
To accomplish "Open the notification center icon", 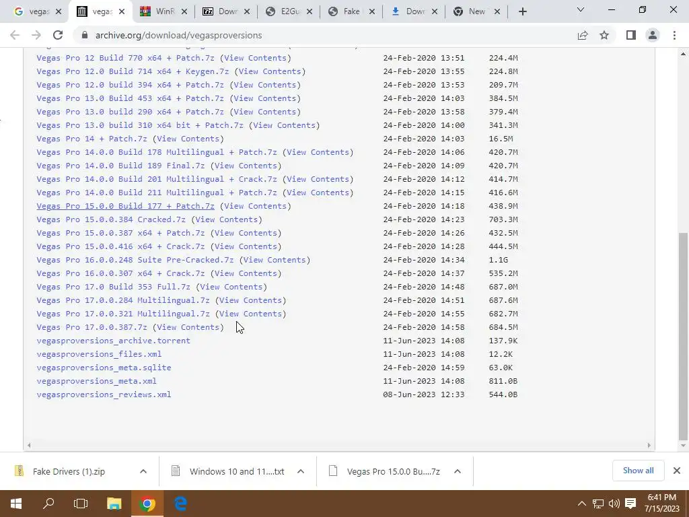I will click(630, 504).
